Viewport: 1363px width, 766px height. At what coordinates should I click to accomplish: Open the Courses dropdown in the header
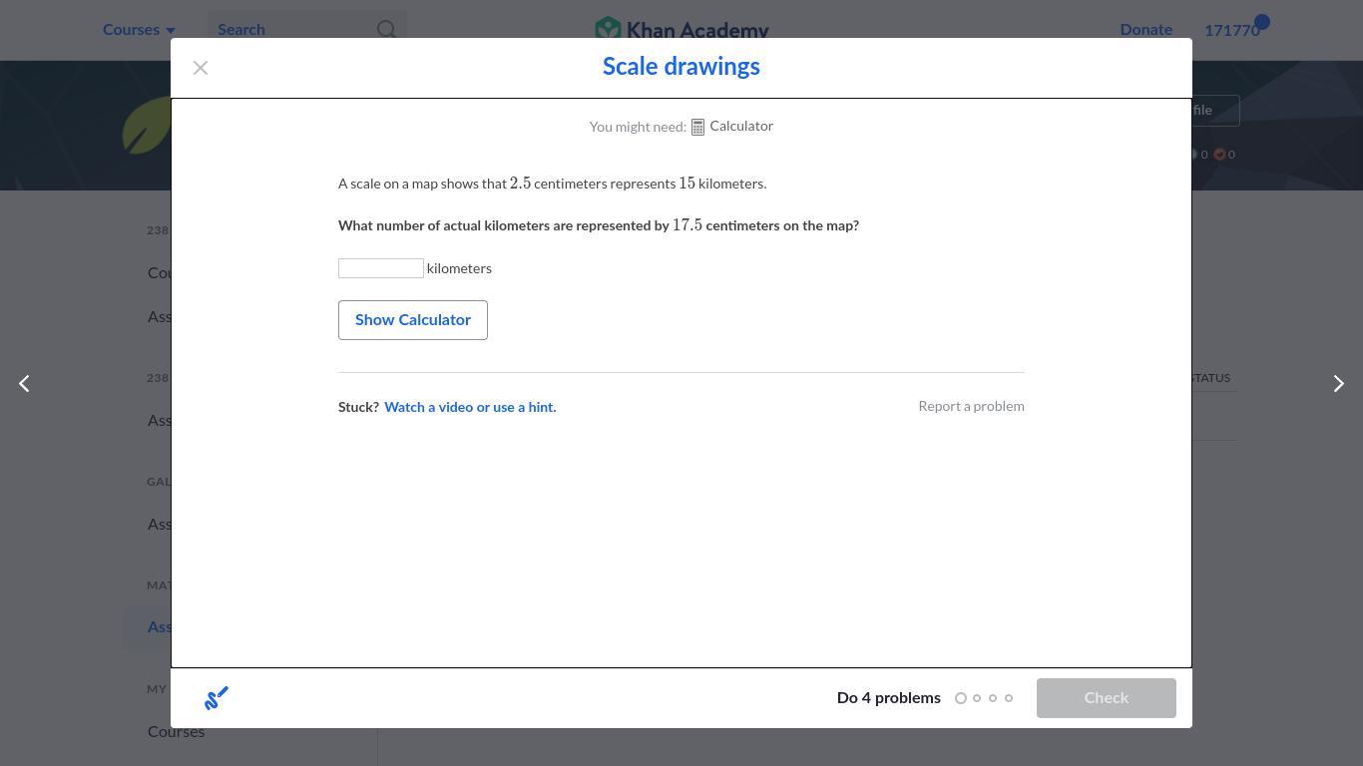pos(139,30)
